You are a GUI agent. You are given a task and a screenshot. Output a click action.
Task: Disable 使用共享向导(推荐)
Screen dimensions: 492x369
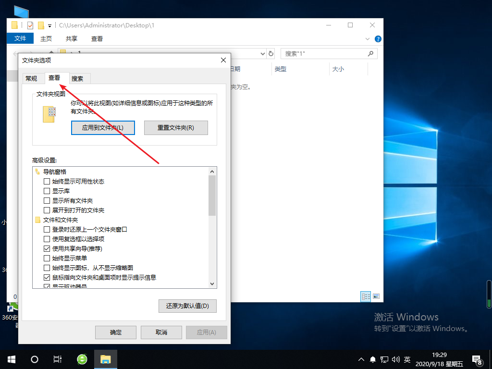47,248
